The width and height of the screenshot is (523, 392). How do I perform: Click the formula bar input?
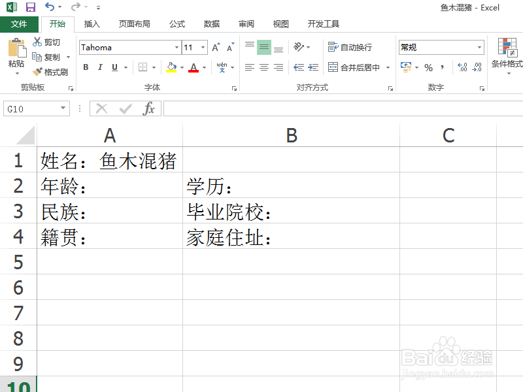(x=343, y=108)
